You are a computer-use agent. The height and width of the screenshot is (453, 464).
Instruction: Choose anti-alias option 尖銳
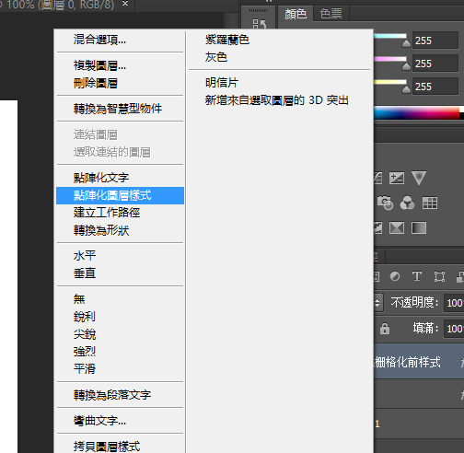coord(120,334)
